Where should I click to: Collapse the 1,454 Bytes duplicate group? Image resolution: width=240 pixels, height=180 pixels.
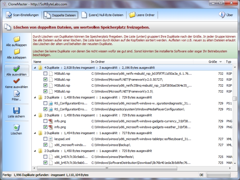point(35,133)
